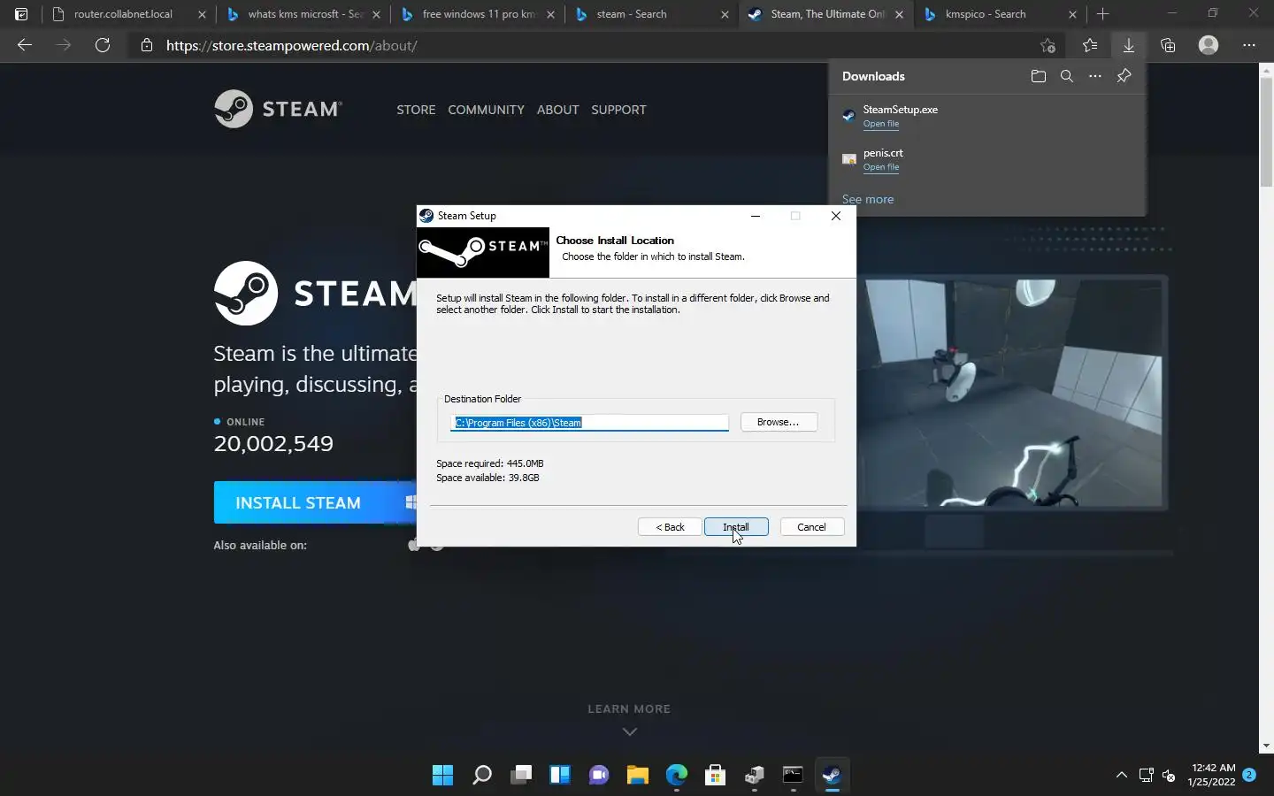View site information lock icon

(x=147, y=45)
